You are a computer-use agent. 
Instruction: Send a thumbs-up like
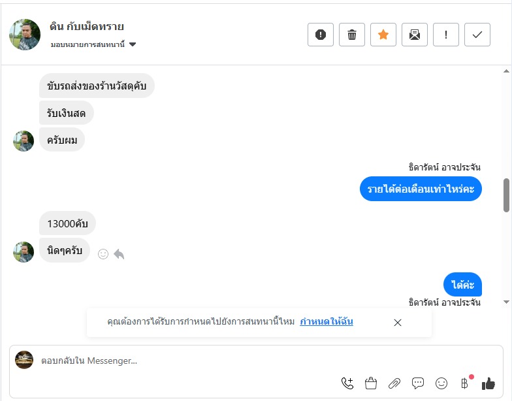[x=488, y=383]
